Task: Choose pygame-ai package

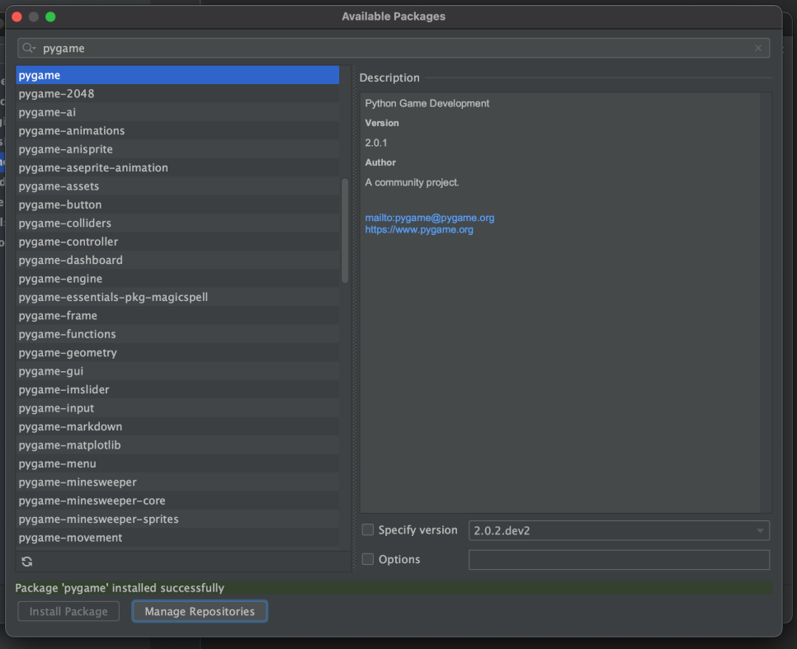Action: pos(177,112)
